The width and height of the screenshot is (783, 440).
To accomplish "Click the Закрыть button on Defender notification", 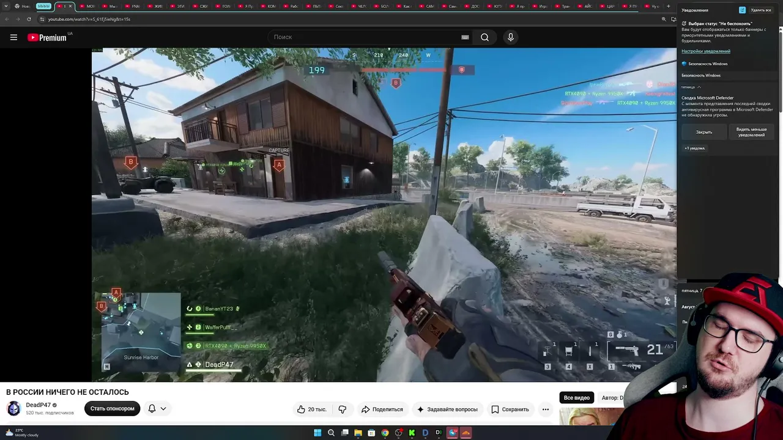I will tap(704, 132).
